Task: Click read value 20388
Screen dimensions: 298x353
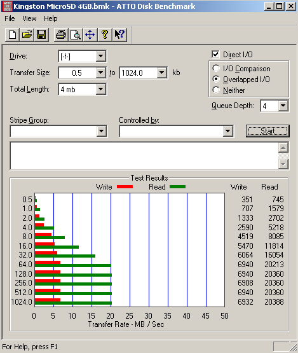Action: pyautogui.click(x=274, y=301)
